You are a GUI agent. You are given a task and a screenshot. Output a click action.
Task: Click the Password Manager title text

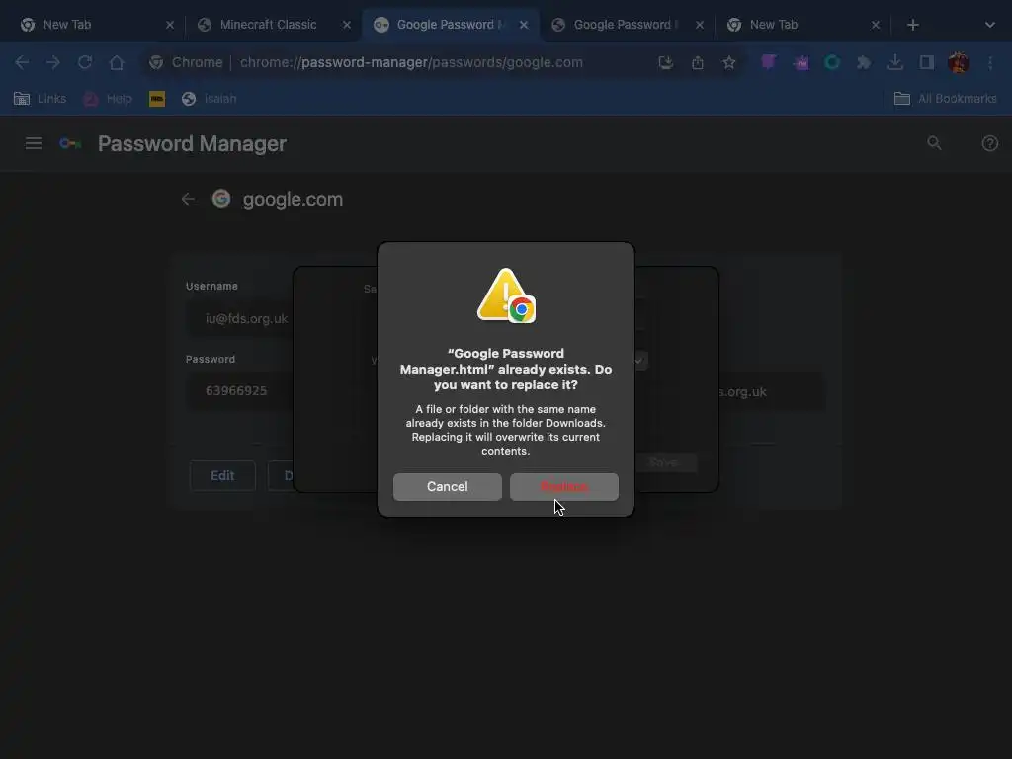[x=192, y=143]
